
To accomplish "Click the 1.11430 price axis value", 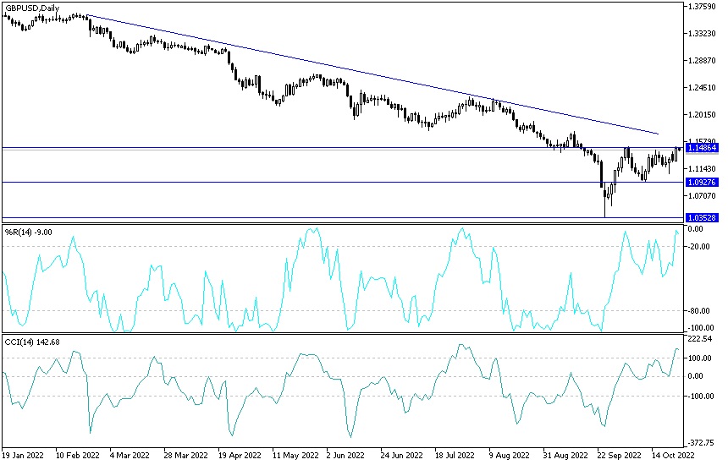I will (x=703, y=169).
